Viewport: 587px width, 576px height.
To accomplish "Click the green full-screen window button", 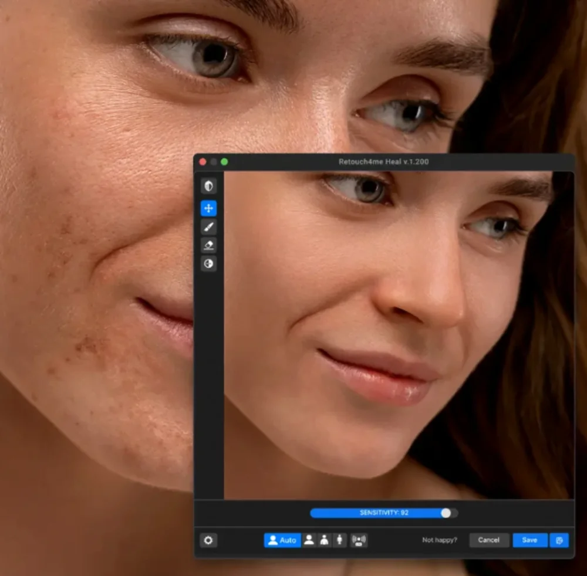I will 224,161.
